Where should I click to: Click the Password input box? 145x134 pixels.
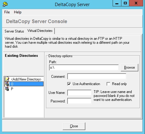pos(79,101)
